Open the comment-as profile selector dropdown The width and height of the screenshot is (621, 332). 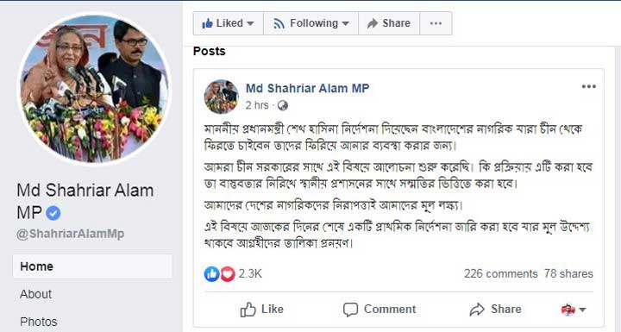[574, 310]
